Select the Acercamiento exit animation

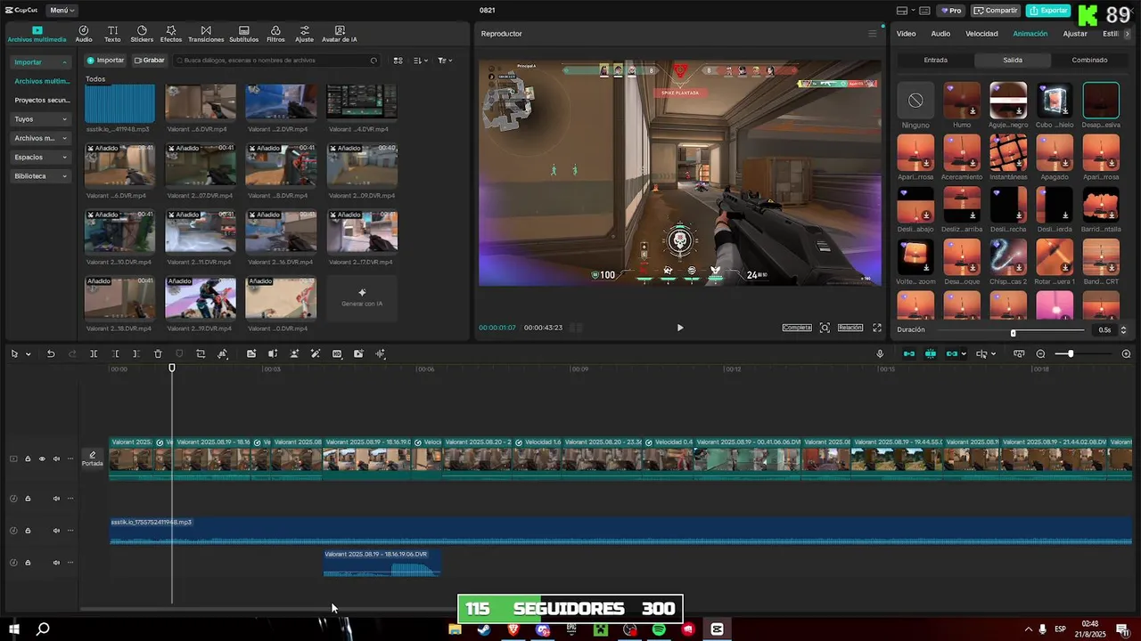pos(962,152)
